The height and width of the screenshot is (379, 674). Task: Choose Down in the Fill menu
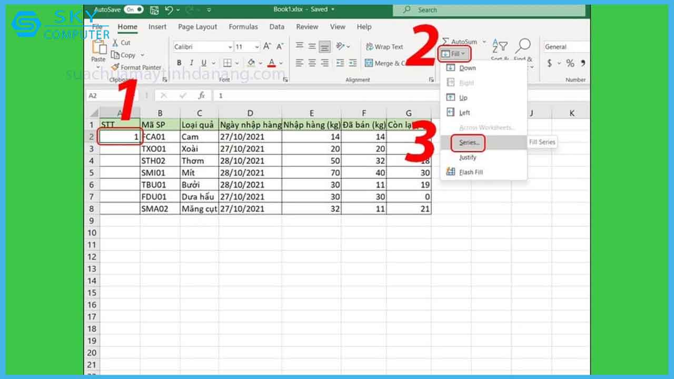tap(483, 68)
